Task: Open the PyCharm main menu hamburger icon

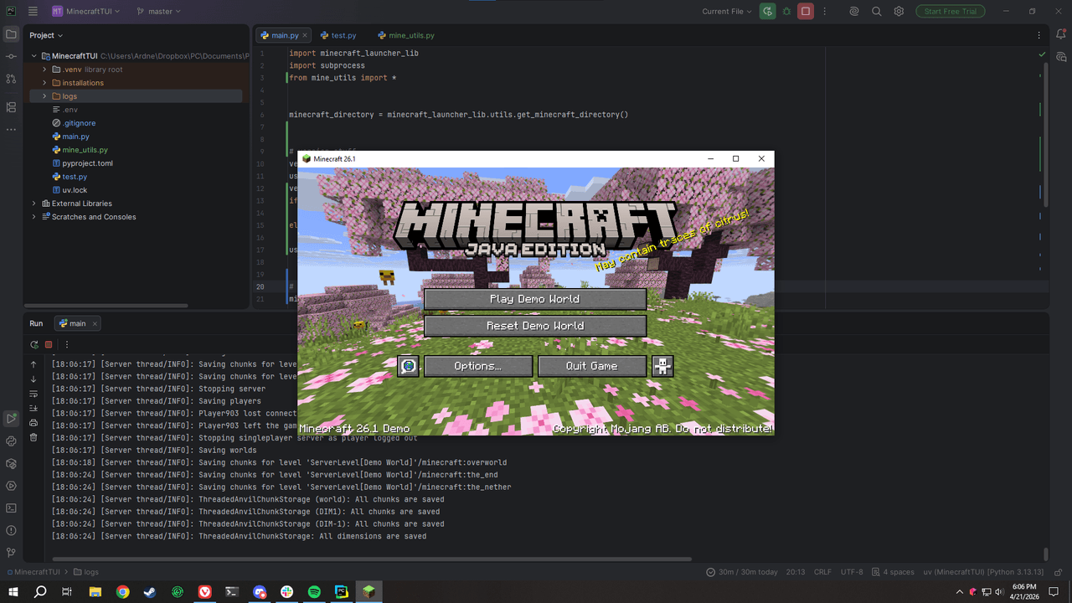Action: (x=33, y=12)
